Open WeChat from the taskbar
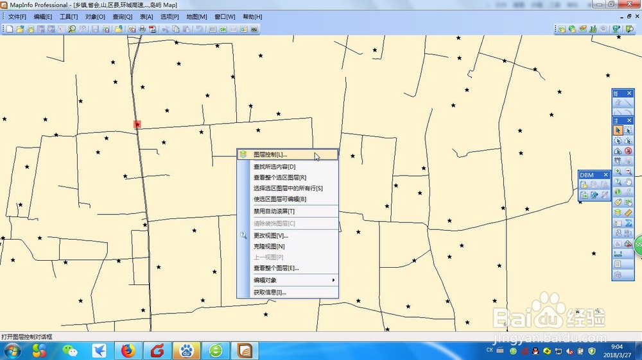 click(70, 350)
